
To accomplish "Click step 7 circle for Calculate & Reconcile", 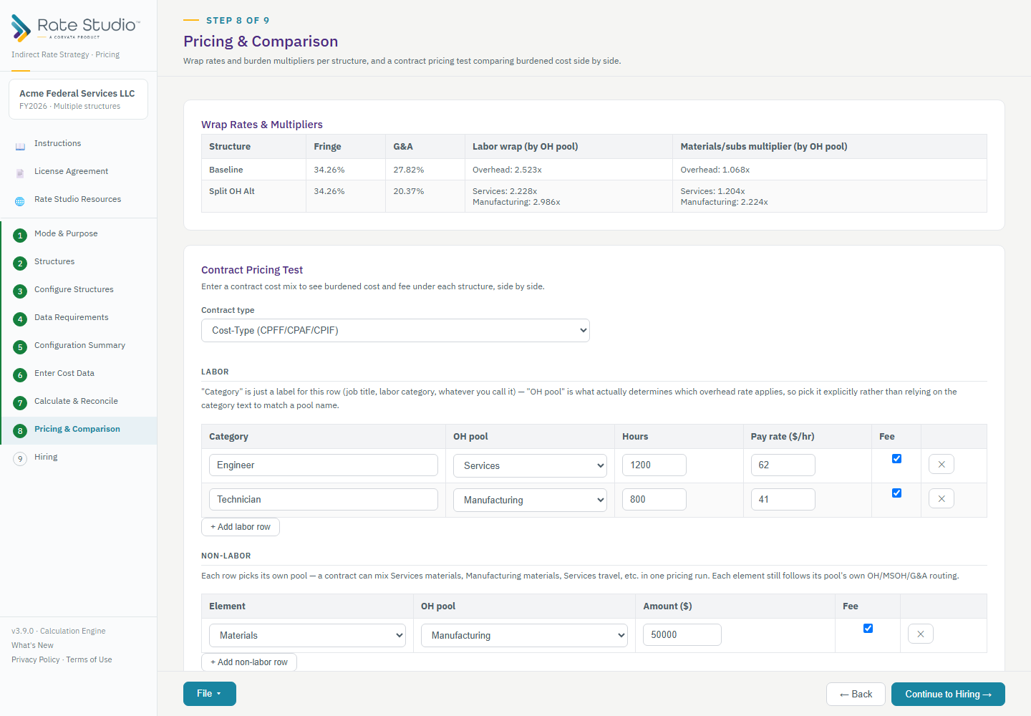I will 20,403.
